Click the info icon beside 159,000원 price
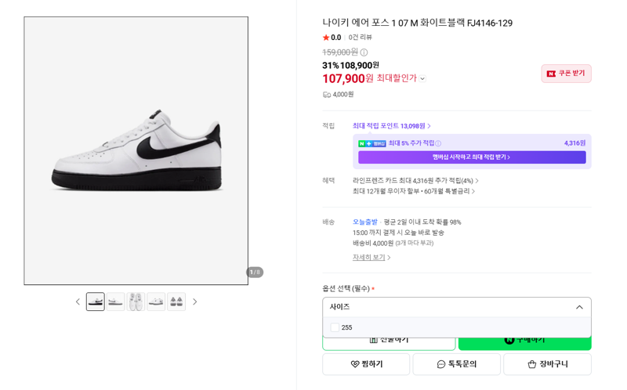The height and width of the screenshot is (390, 627). [x=364, y=52]
